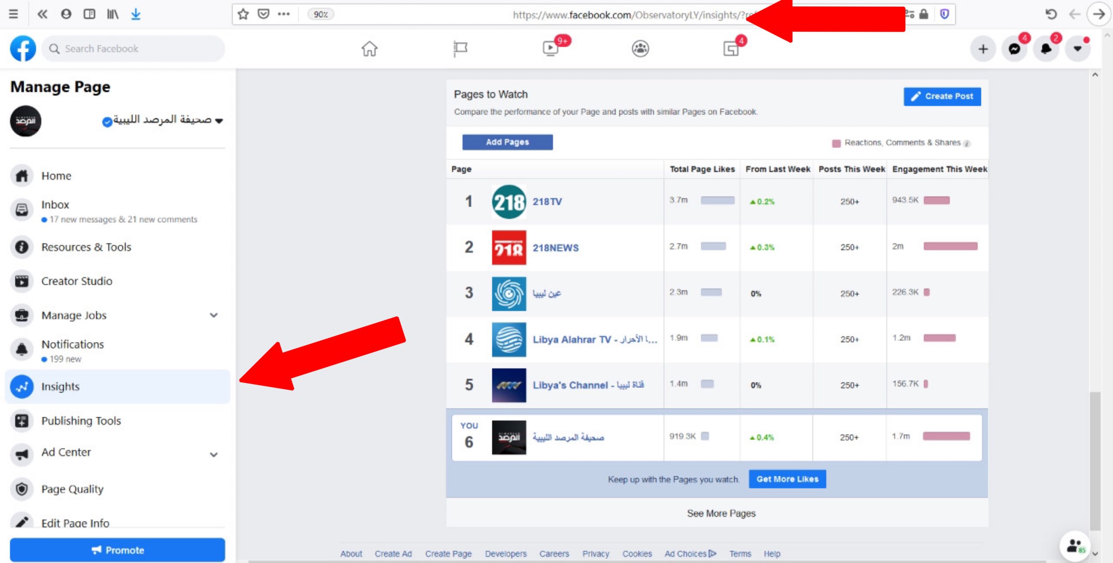
Task: Click the Facebook Home icon in top navigation
Action: pyautogui.click(x=369, y=49)
